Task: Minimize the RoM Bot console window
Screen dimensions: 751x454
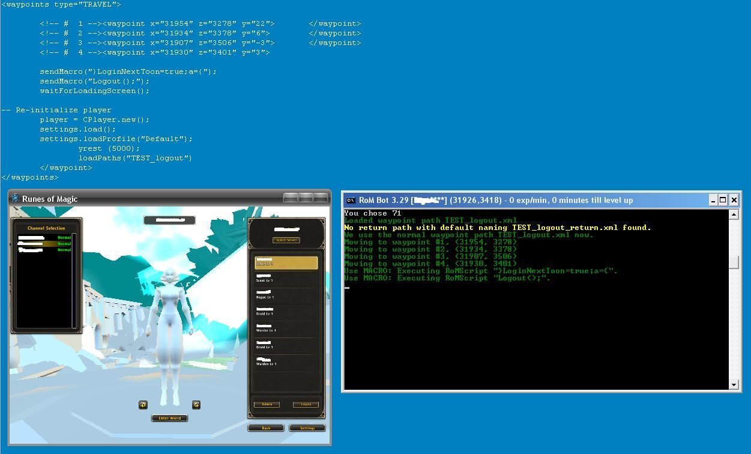Action: tap(713, 200)
